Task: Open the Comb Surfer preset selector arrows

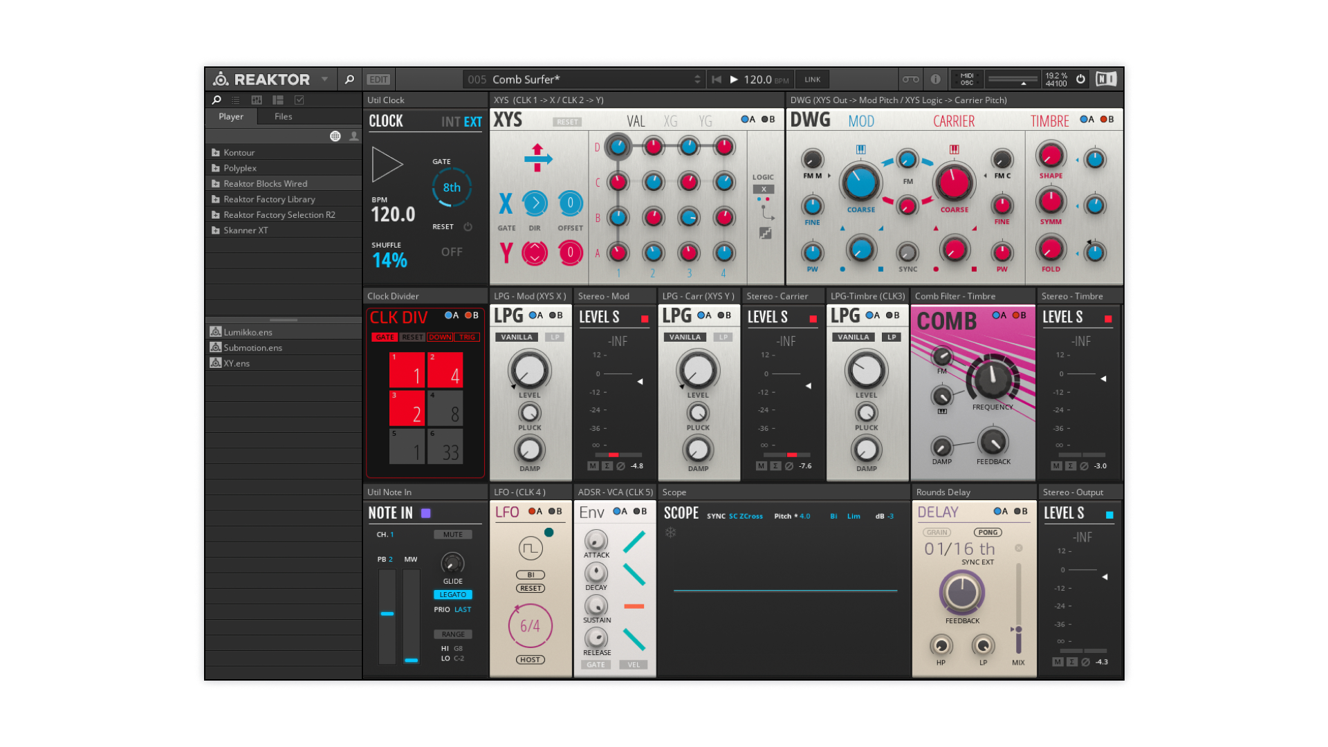Action: pyautogui.click(x=697, y=80)
